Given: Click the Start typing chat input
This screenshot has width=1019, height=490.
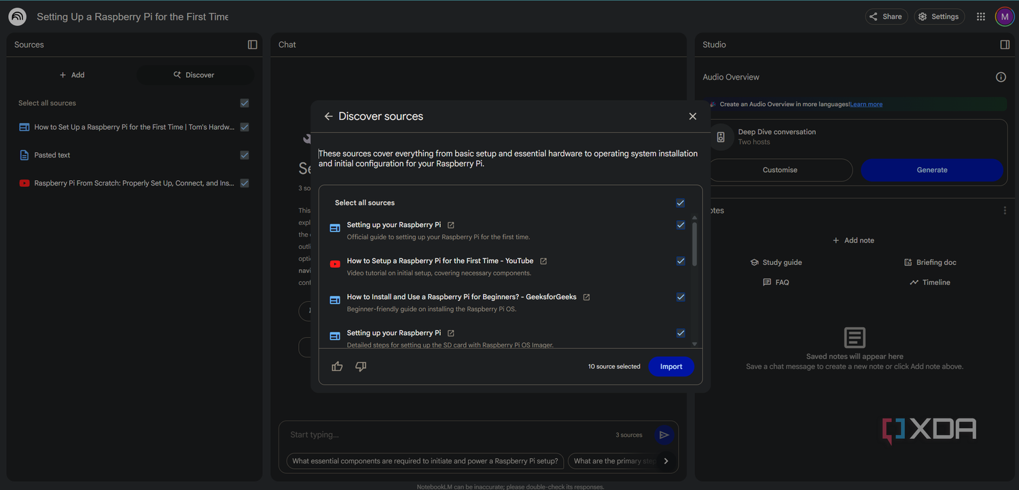Looking at the screenshot, I should pos(448,435).
